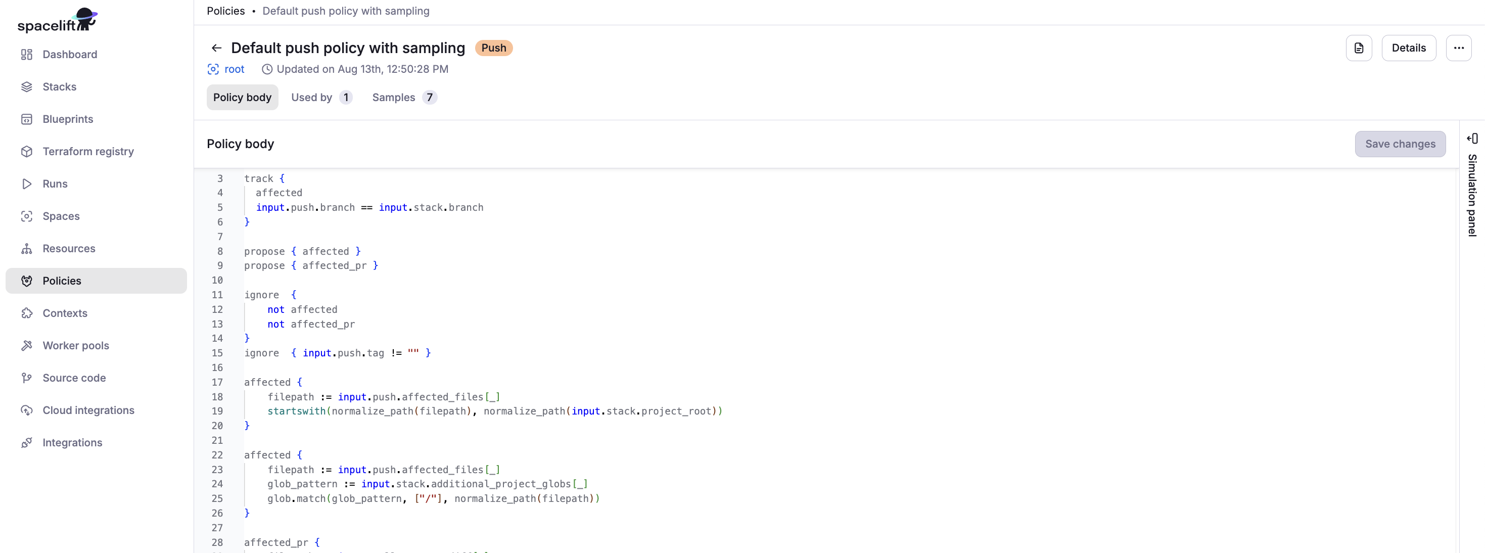
Task: Click the Save changes button
Action: pyautogui.click(x=1399, y=144)
